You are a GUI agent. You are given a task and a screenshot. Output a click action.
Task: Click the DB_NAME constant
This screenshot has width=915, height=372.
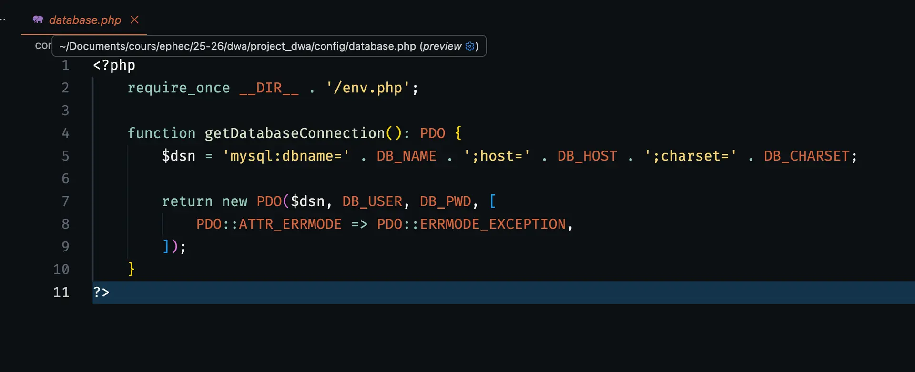click(406, 156)
